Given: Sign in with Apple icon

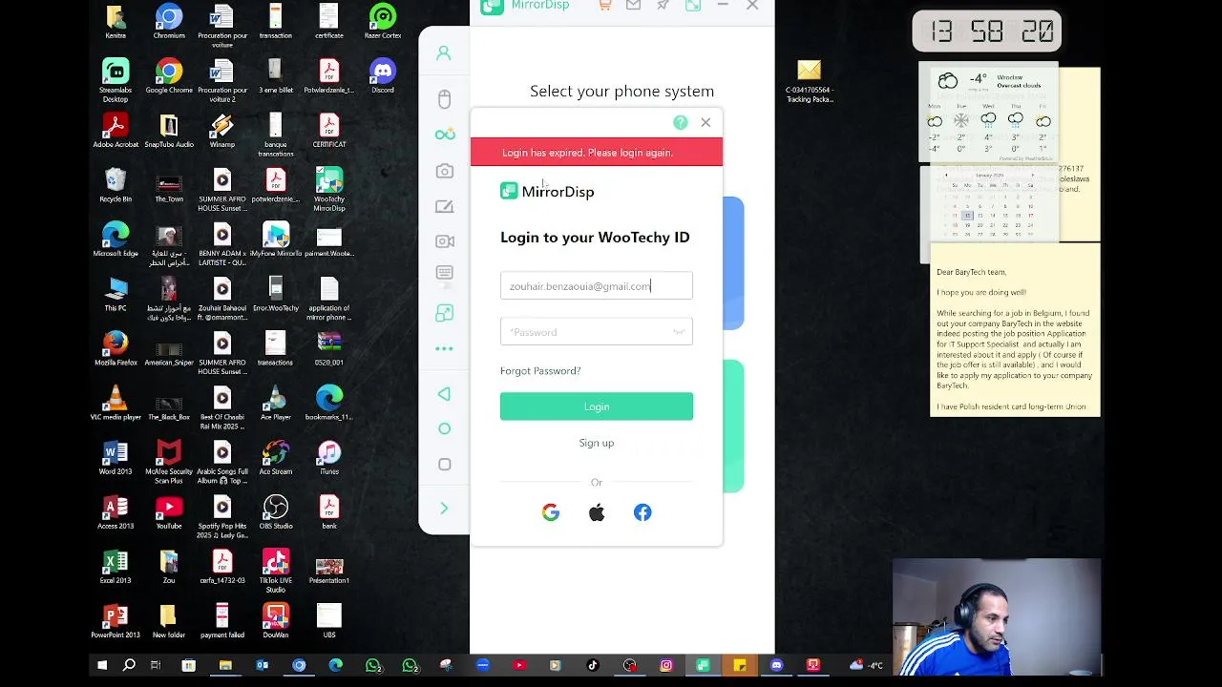Looking at the screenshot, I should (x=597, y=512).
